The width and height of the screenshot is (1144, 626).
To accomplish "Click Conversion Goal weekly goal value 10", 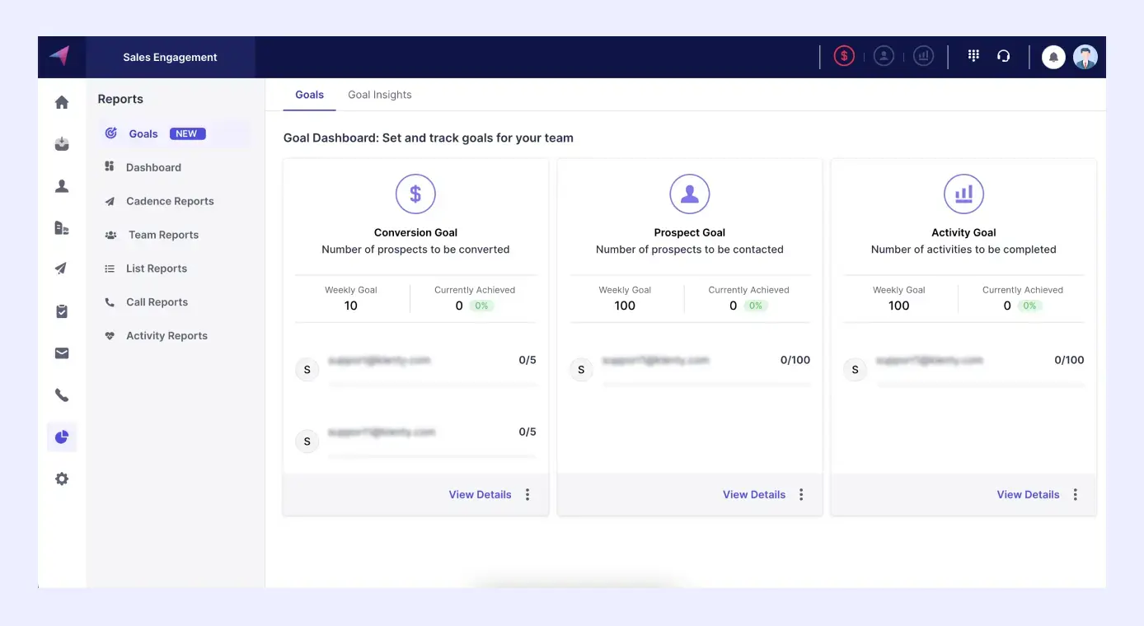I will pyautogui.click(x=351, y=306).
